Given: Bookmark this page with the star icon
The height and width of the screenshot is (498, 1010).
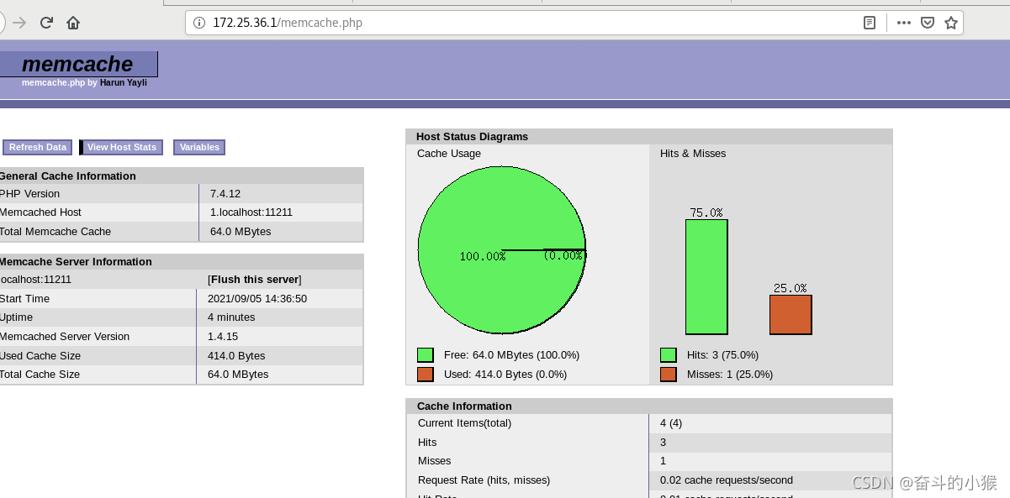Looking at the screenshot, I should pos(951,23).
